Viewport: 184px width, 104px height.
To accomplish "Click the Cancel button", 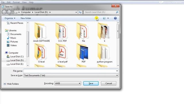I will (109, 83).
